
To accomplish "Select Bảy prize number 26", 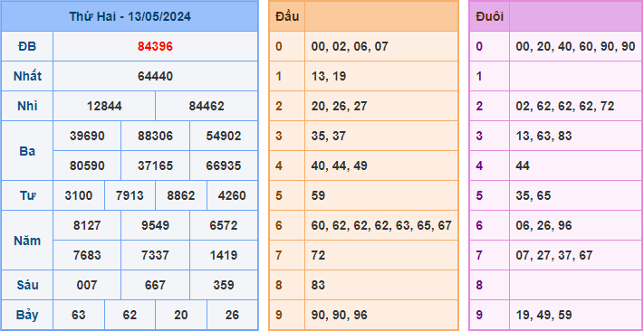I will coord(232,315).
